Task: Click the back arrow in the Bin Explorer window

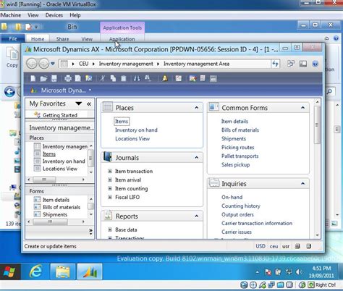Action: click(9, 92)
